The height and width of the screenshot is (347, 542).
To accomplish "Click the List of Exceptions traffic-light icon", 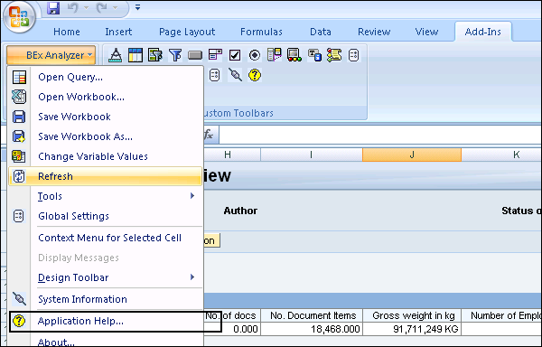I will coord(294,55).
